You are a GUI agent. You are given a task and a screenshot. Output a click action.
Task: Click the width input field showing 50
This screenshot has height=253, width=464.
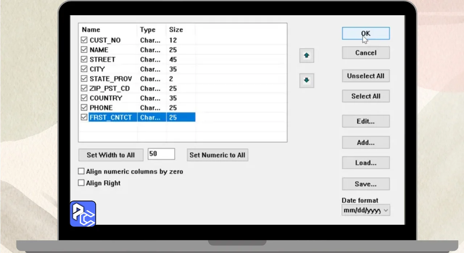(161, 154)
